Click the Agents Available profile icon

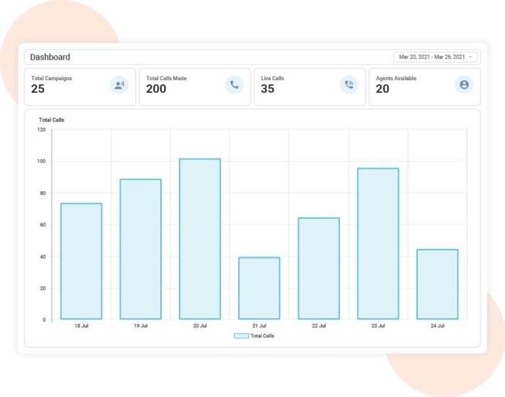pos(464,85)
